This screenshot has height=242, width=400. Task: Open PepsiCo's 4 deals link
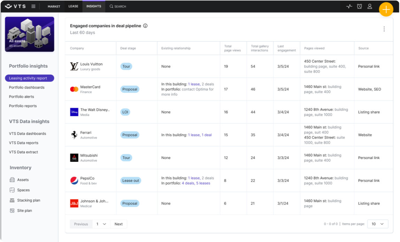tap(188, 183)
